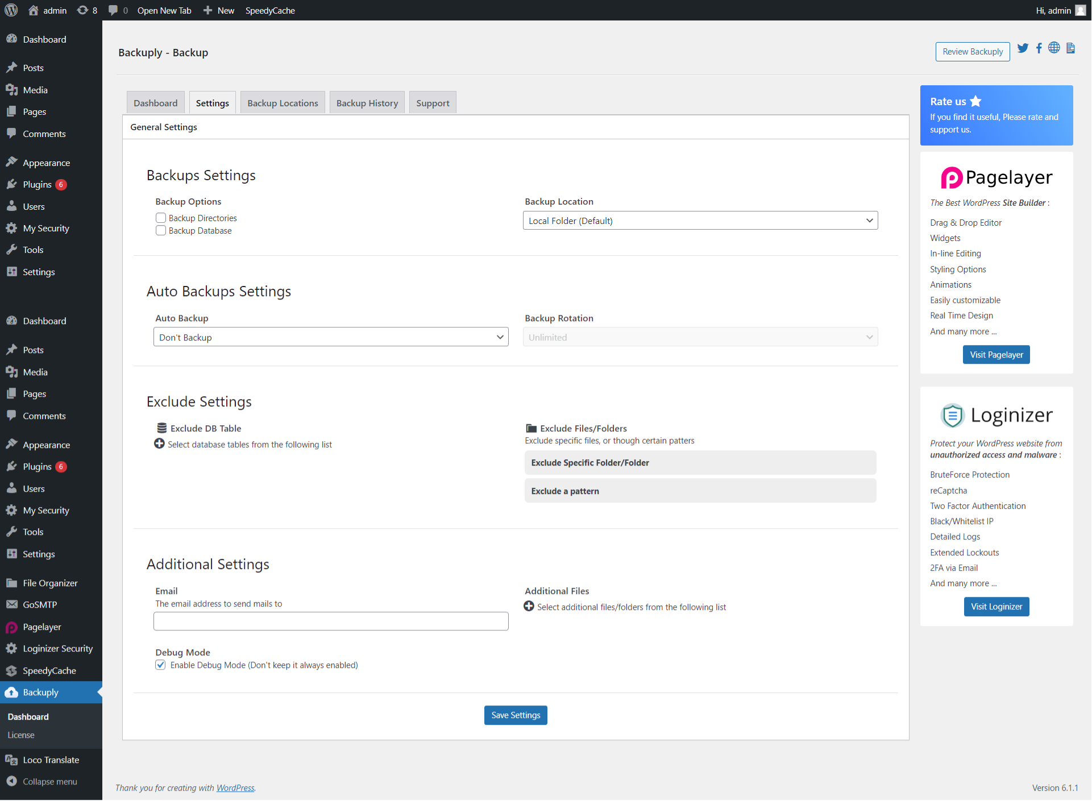This screenshot has width=1092, height=801.
Task: Expand the Backup Rotation dropdown
Action: [x=700, y=337]
